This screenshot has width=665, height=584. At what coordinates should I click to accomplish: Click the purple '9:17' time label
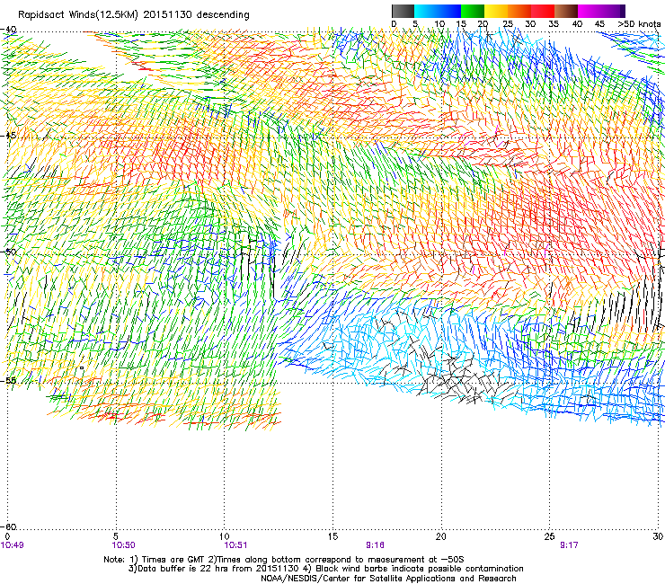[x=569, y=545]
